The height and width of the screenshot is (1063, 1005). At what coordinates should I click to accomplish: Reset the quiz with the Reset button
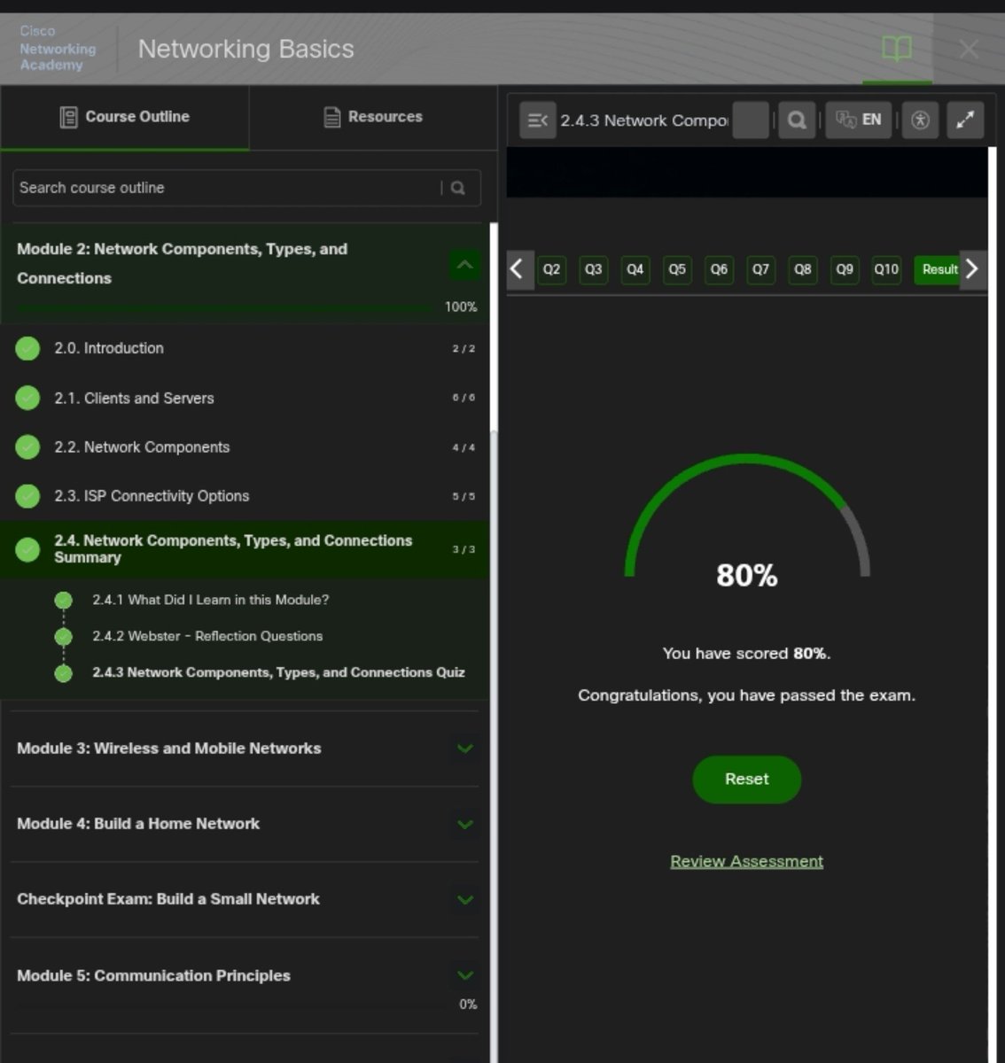point(746,780)
